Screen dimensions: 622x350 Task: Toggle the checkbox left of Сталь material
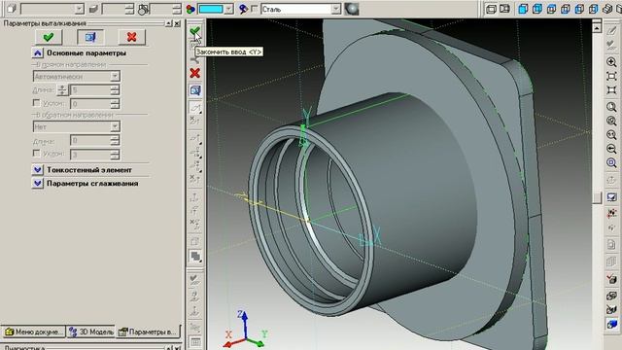tap(255, 9)
